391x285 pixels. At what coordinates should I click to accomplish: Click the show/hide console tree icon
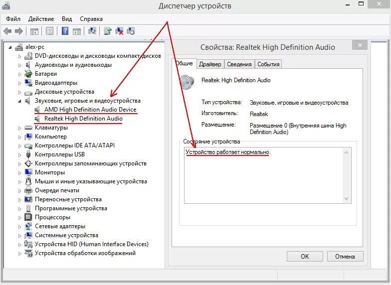(x=34, y=31)
